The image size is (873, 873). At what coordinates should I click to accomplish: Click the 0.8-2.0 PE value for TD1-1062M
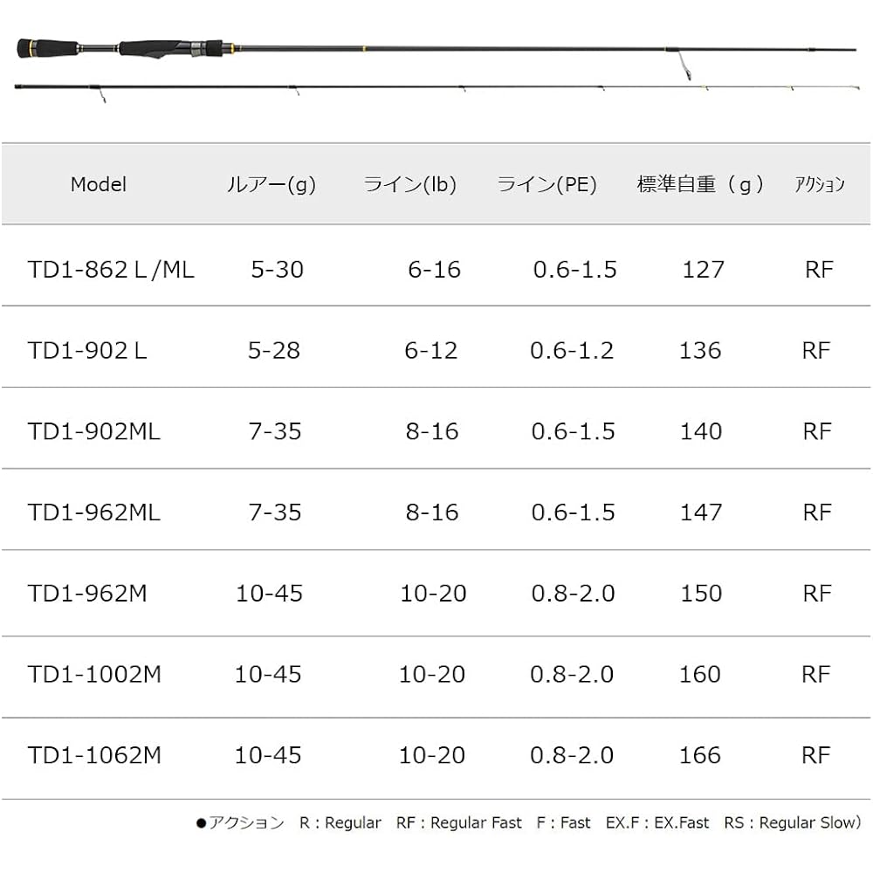(x=572, y=755)
